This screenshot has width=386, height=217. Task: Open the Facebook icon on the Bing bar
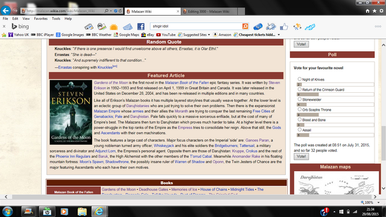tap(141, 27)
